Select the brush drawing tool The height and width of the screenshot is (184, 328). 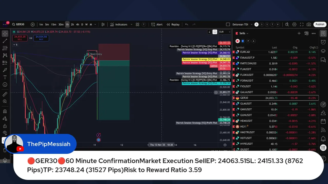tap(5, 70)
